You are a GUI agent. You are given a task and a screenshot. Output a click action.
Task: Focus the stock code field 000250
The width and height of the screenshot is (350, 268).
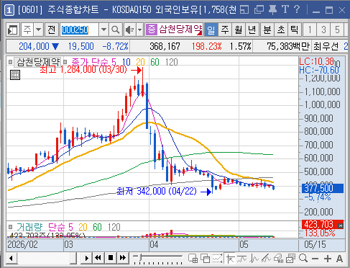(x=79, y=30)
